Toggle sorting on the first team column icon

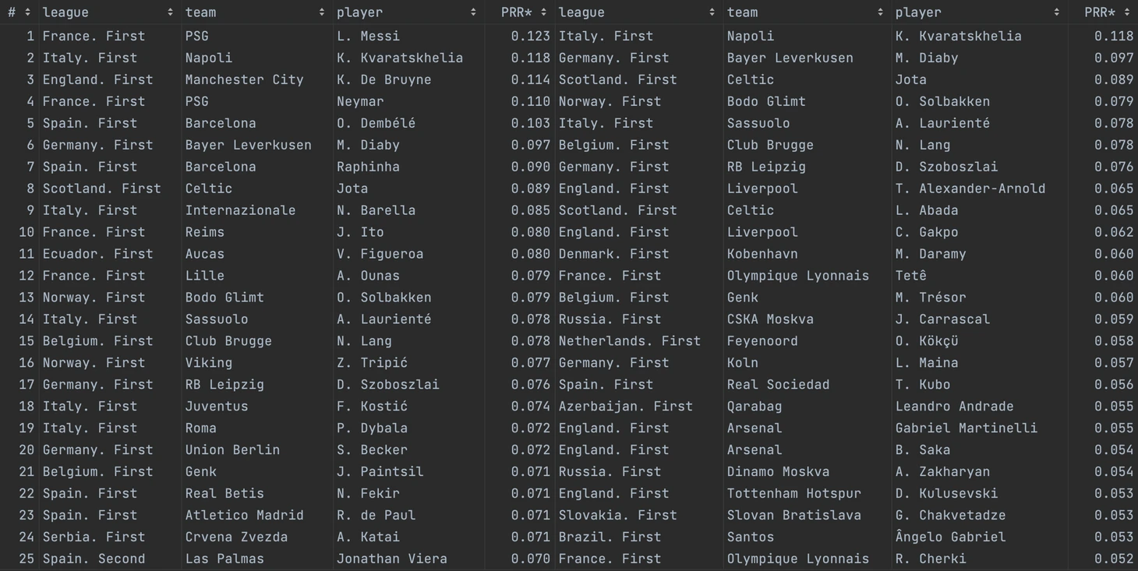coord(321,12)
